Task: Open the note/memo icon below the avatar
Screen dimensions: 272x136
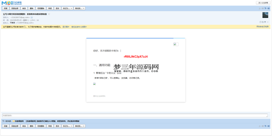Action: click(260, 22)
